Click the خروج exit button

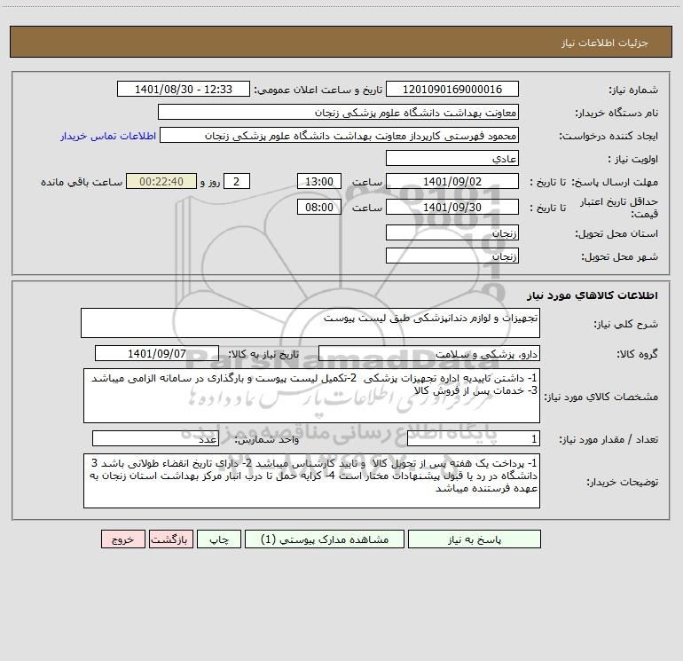pyautogui.click(x=122, y=539)
